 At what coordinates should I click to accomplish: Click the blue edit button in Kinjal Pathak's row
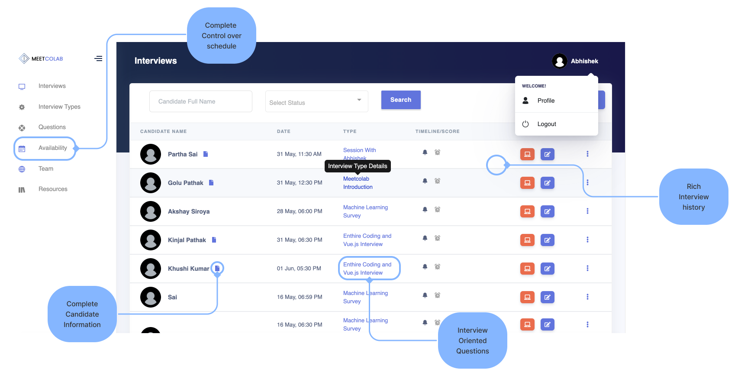(x=547, y=240)
